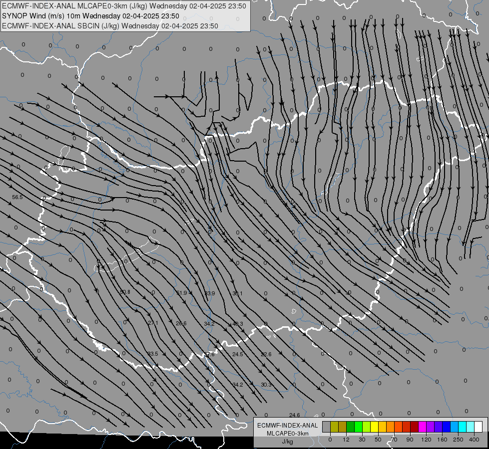Viewport: 489px width, 449px height.
Task: Click the legend tick label '90'
Action: coord(410,440)
